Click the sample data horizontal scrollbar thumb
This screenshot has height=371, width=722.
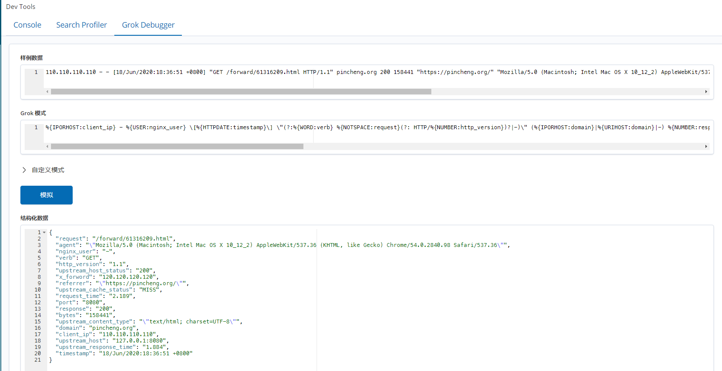pos(241,91)
